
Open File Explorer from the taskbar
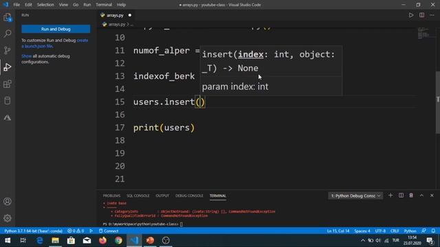55,241
